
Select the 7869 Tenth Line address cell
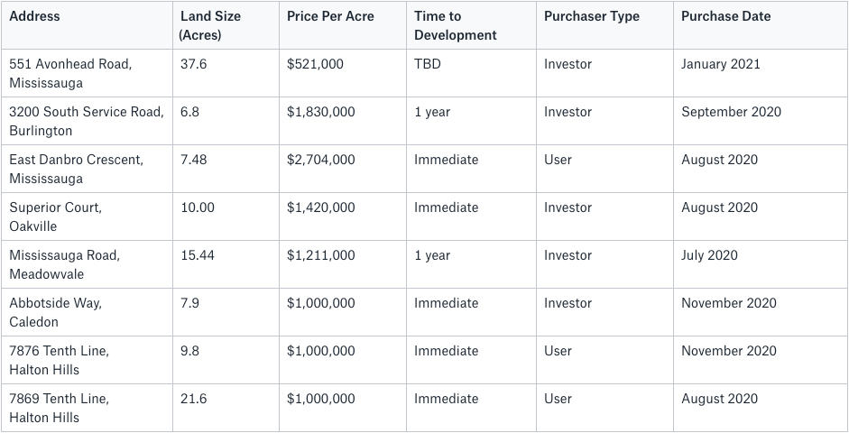pyautogui.click(x=87, y=407)
